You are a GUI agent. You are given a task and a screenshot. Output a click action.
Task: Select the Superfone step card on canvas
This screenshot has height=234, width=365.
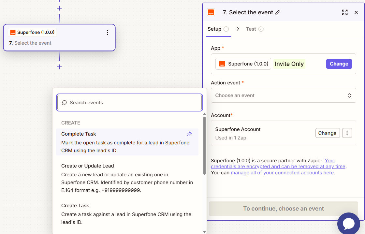[x=59, y=37]
